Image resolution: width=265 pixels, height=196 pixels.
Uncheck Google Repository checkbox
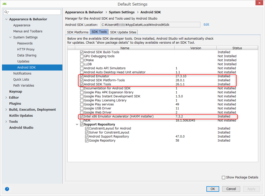87,141
